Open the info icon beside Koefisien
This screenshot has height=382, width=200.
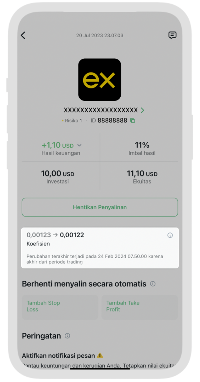(x=170, y=235)
